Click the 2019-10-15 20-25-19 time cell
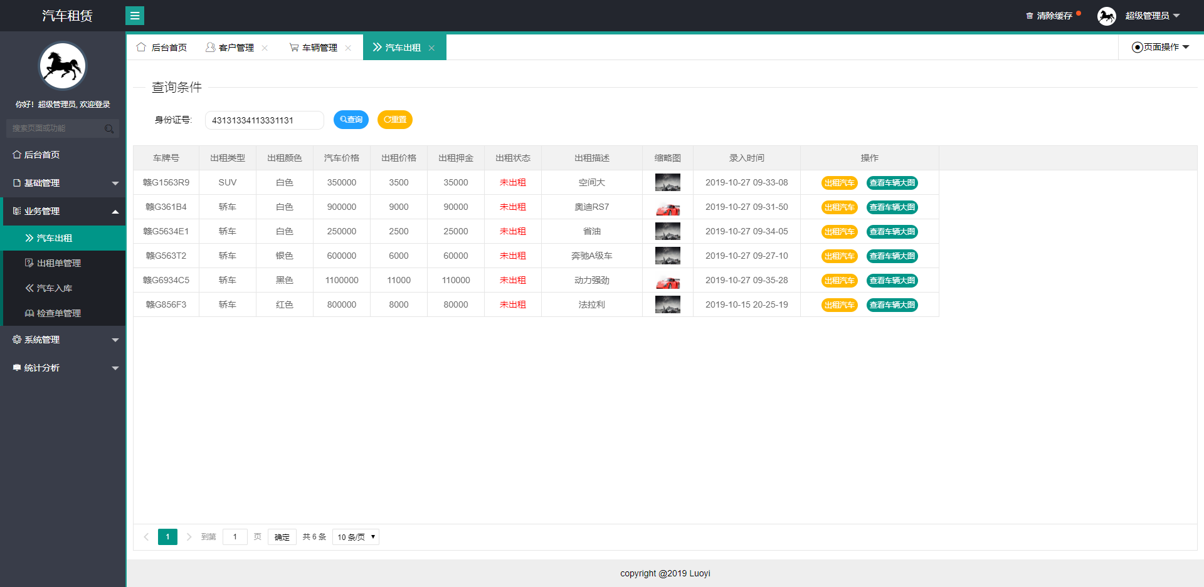Screen dimensions: 1204x587 (747, 304)
